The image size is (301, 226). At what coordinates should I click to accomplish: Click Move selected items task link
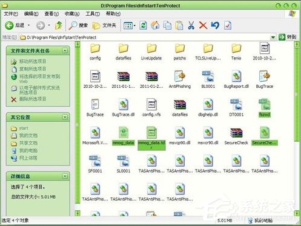coord(33,61)
